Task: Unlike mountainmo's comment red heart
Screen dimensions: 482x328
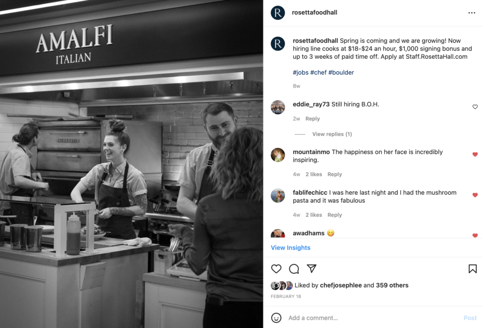Action: coord(475,154)
